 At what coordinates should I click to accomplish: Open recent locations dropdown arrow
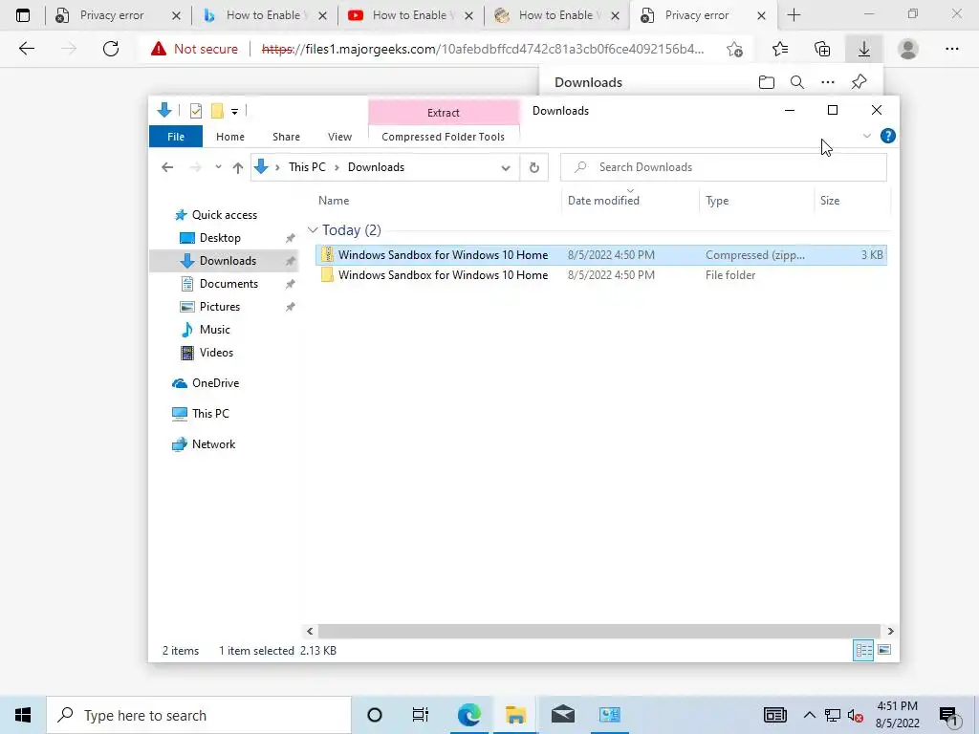(x=218, y=167)
